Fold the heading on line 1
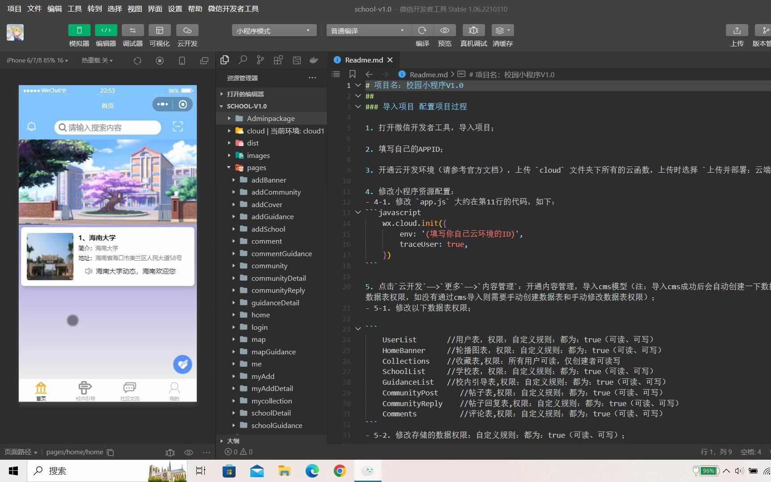 pyautogui.click(x=358, y=85)
